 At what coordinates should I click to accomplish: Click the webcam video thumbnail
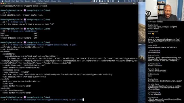[165, 11]
